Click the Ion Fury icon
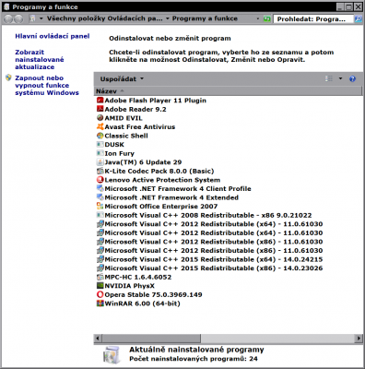This screenshot has width=365, height=369. pos(100,153)
